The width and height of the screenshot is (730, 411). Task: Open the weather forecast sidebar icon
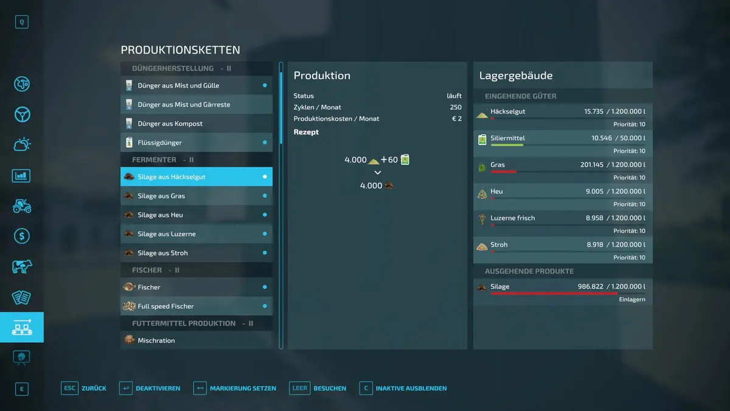pos(22,145)
